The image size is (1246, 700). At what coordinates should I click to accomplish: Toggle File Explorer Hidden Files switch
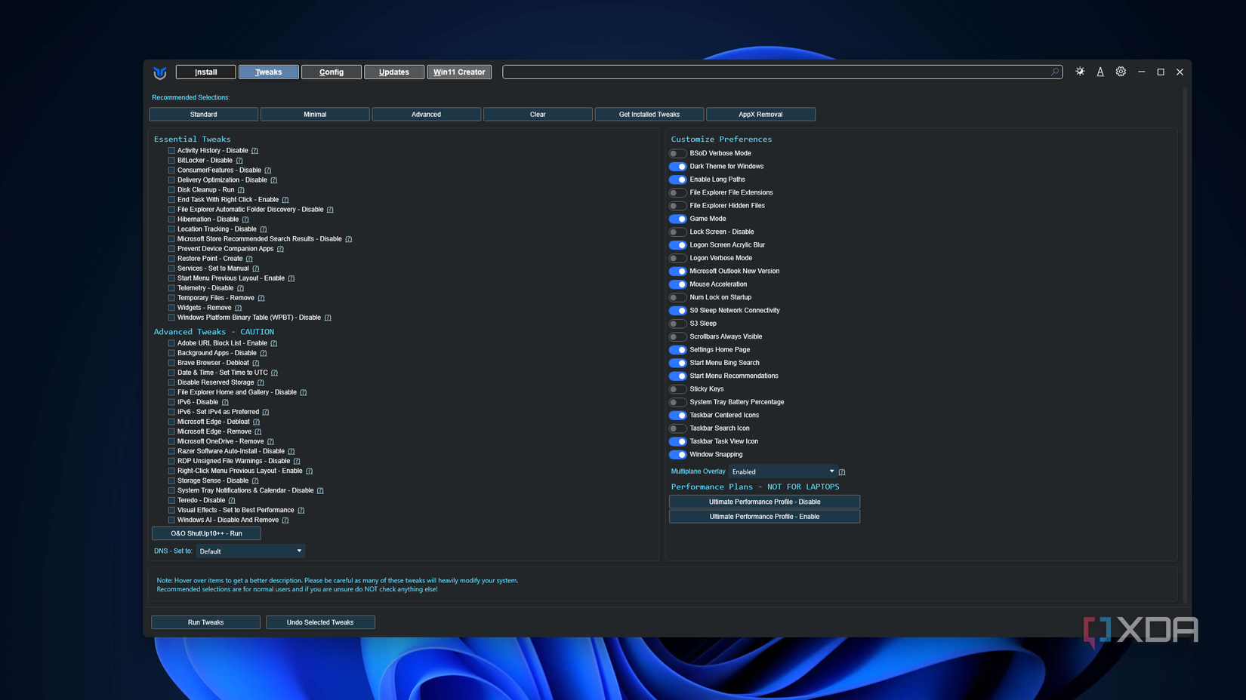click(677, 206)
